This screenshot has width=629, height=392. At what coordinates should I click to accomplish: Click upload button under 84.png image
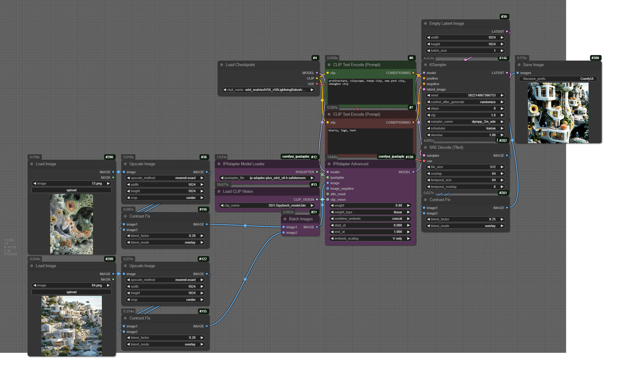72,292
